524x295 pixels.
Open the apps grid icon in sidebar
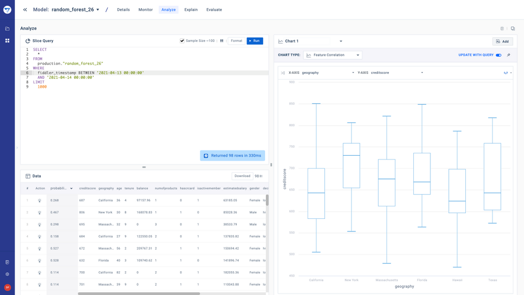click(7, 40)
